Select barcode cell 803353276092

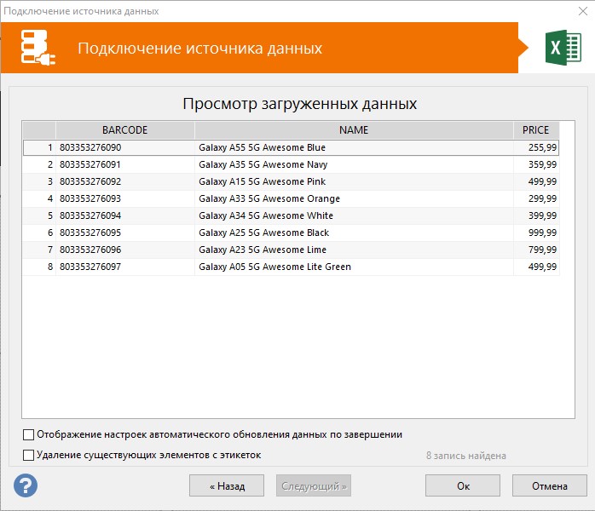90,181
